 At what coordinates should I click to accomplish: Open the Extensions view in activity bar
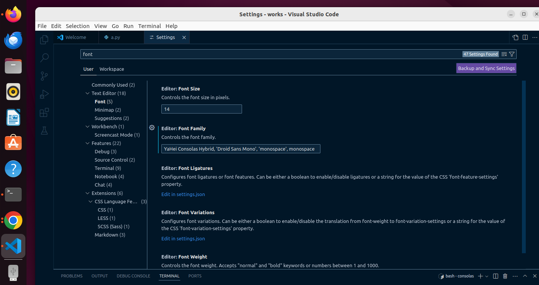pyautogui.click(x=44, y=112)
